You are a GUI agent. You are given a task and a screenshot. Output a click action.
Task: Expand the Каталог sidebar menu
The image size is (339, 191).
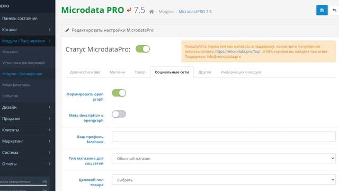point(28,30)
